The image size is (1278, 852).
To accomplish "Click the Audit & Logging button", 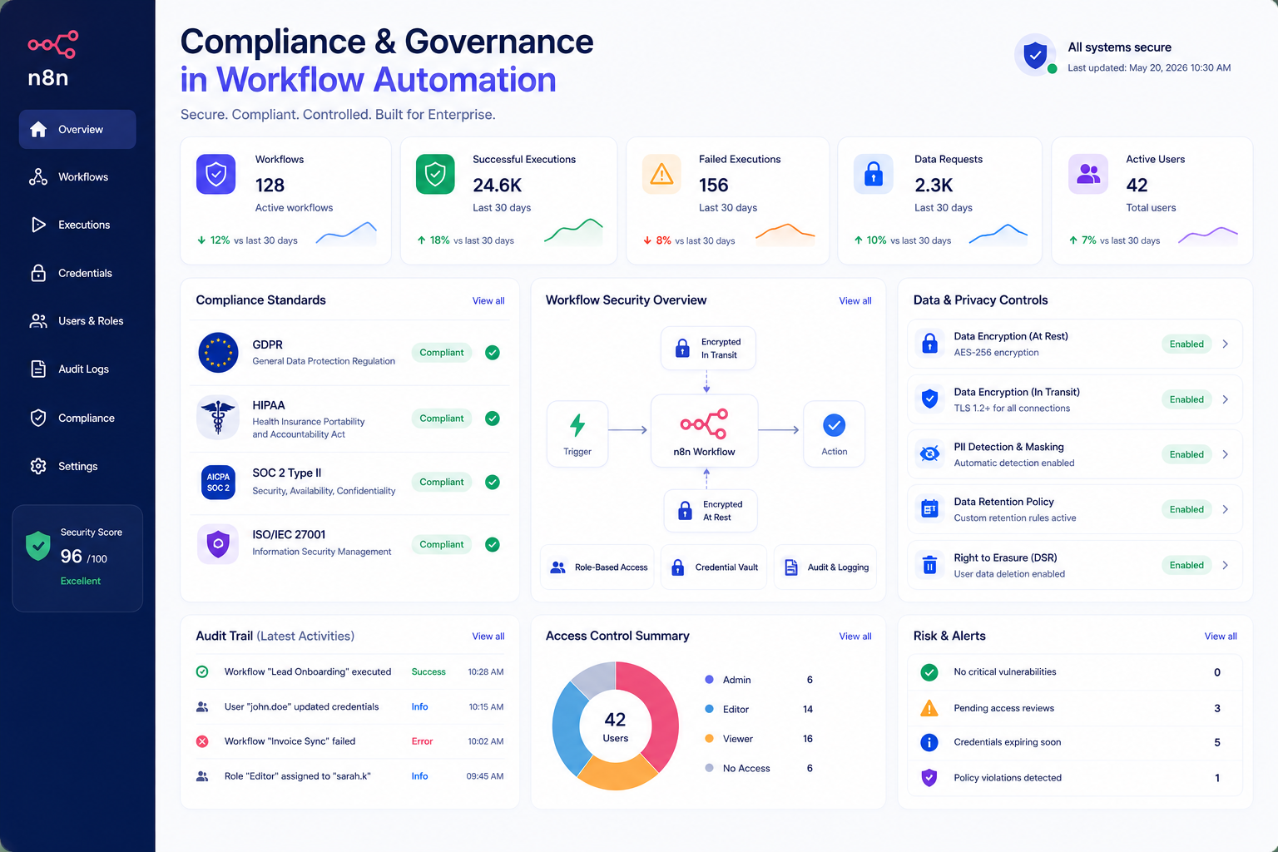I will 825,567.
